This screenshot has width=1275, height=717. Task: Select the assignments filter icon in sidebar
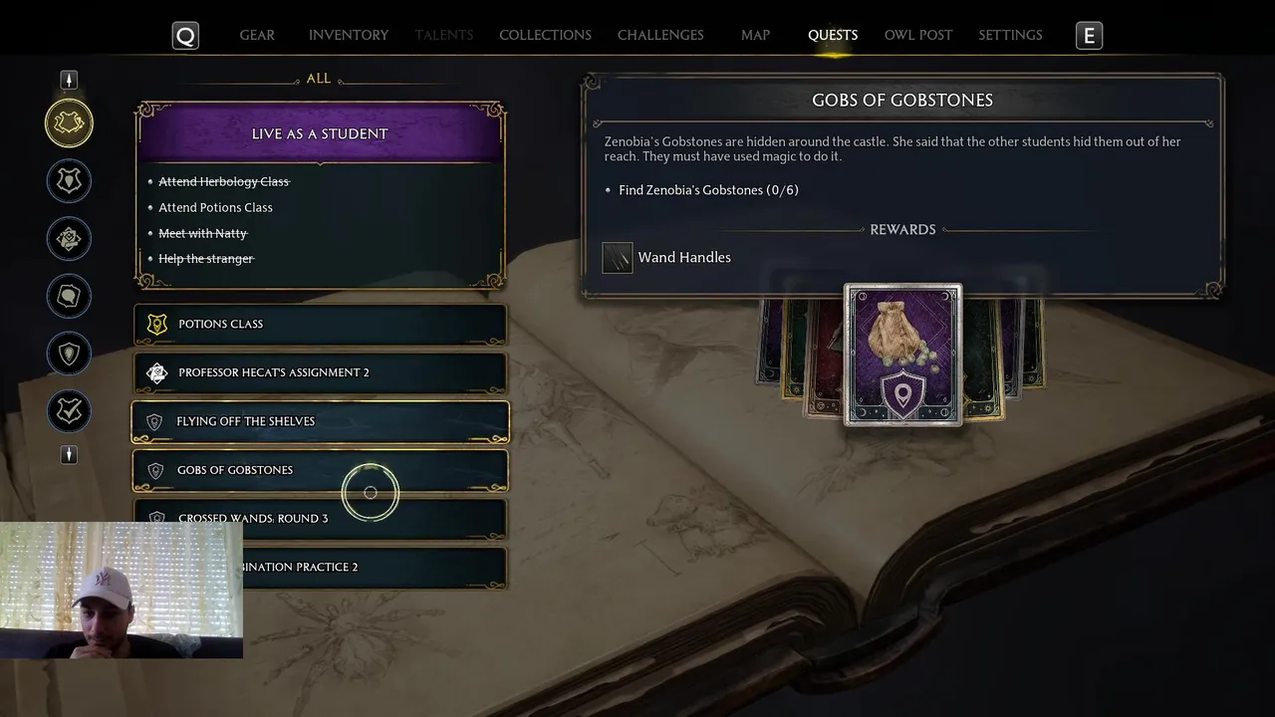69,239
